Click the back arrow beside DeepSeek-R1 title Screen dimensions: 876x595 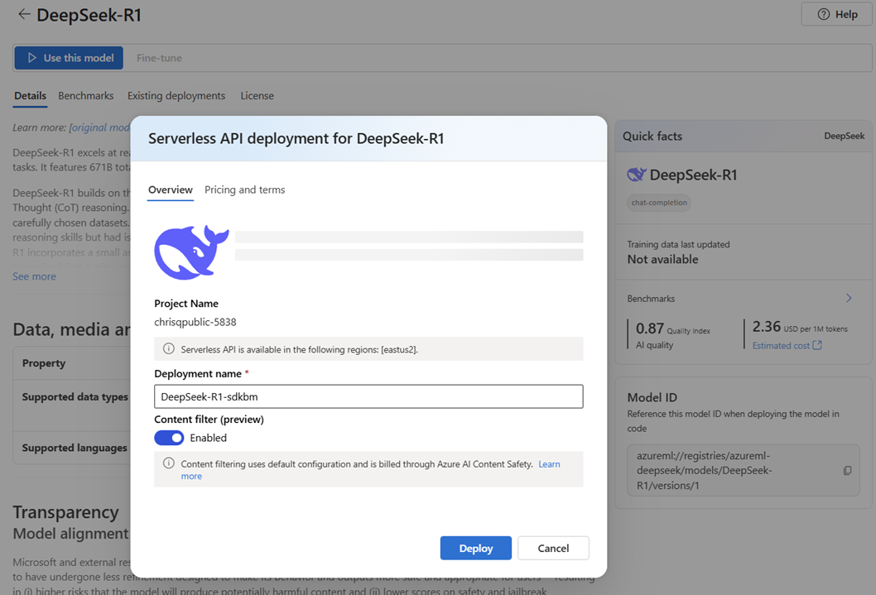click(23, 15)
